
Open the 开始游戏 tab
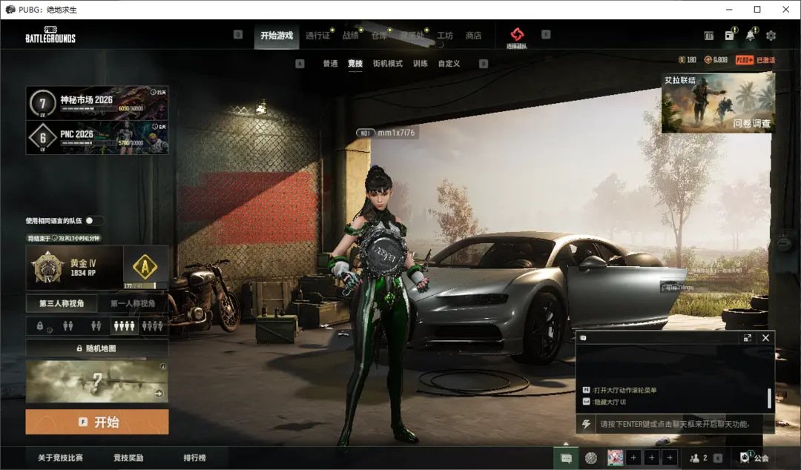pos(277,36)
